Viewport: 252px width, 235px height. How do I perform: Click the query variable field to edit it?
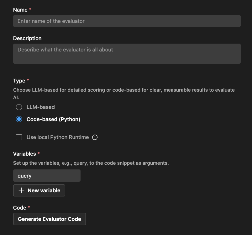[x=46, y=175]
